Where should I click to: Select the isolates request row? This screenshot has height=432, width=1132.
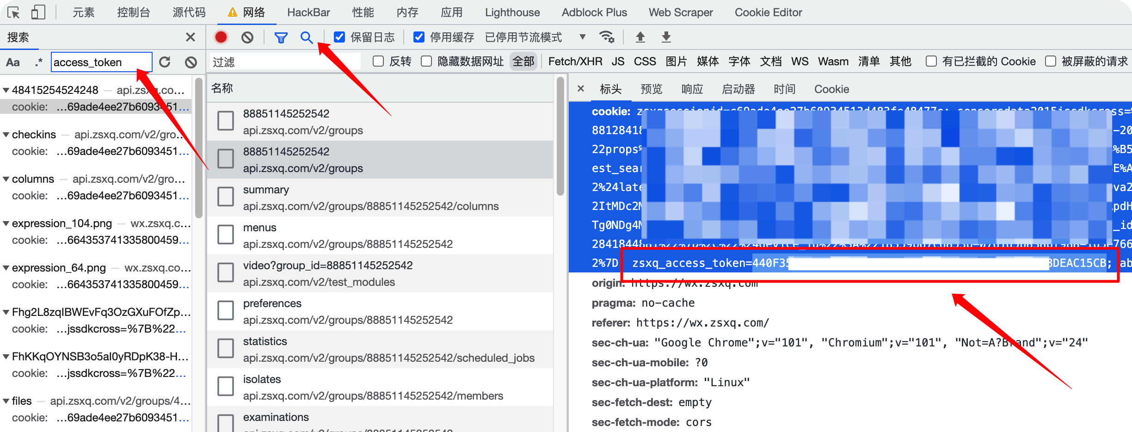[x=380, y=387]
